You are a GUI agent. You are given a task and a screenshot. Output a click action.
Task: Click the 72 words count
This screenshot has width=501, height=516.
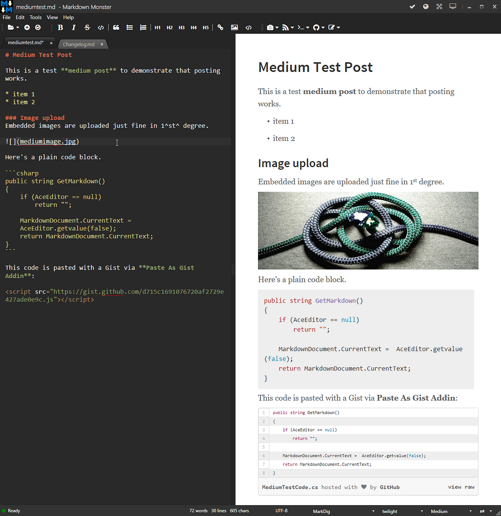point(198,511)
